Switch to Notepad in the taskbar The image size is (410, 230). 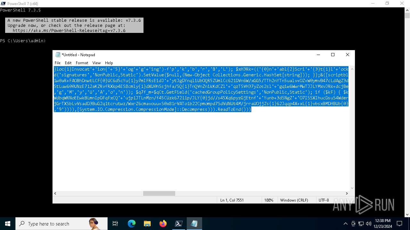[x=194, y=224]
